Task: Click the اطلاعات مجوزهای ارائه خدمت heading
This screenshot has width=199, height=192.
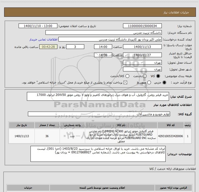Action: click(172, 169)
